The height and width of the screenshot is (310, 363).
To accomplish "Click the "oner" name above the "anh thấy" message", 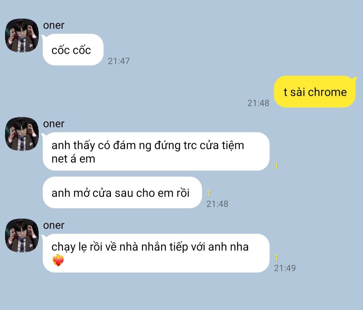I will point(54,124).
